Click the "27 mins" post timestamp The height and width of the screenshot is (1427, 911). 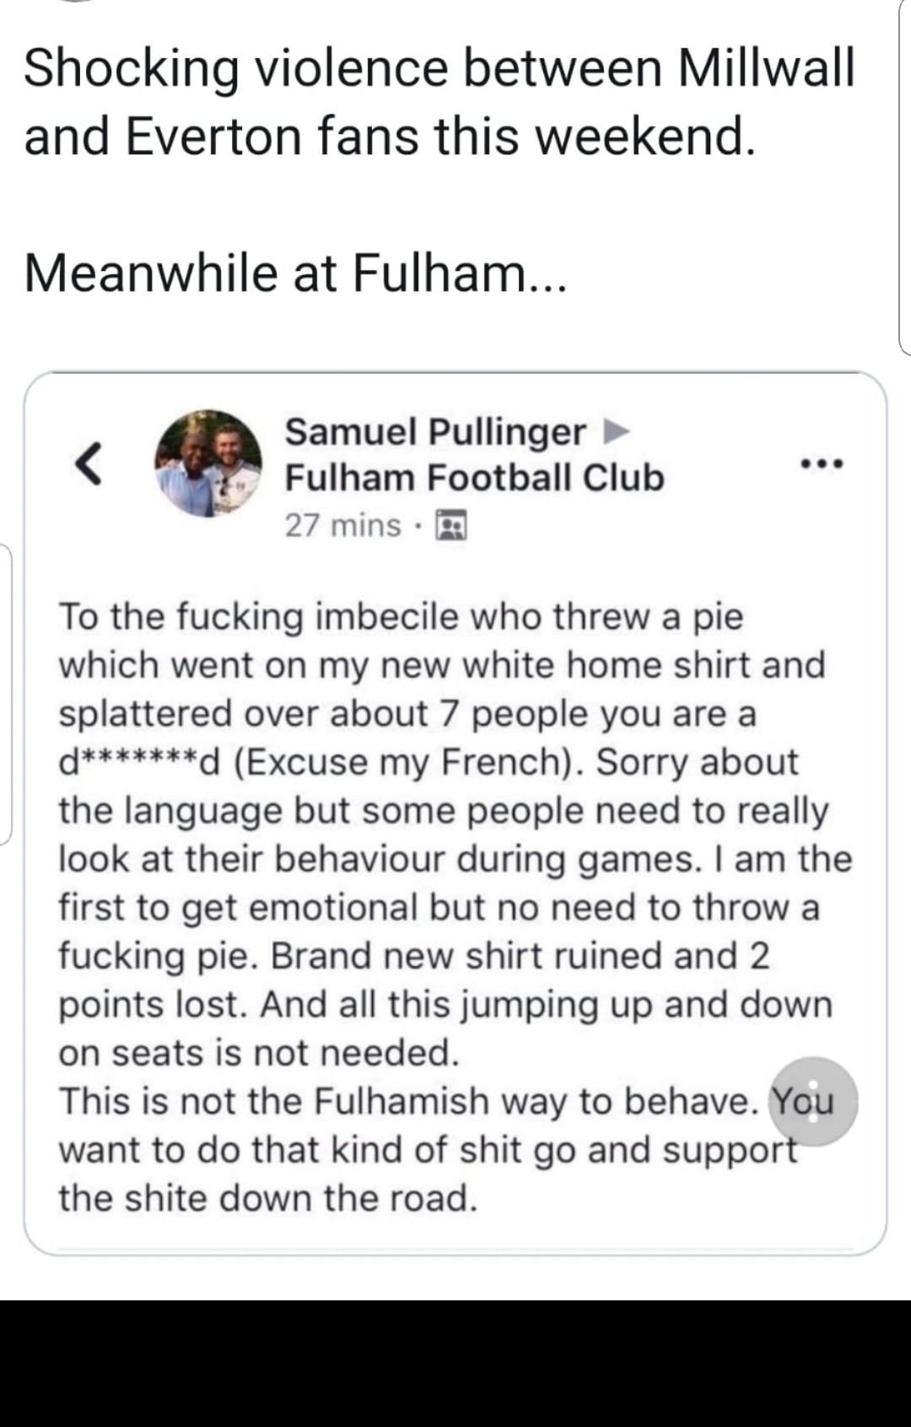(x=342, y=525)
